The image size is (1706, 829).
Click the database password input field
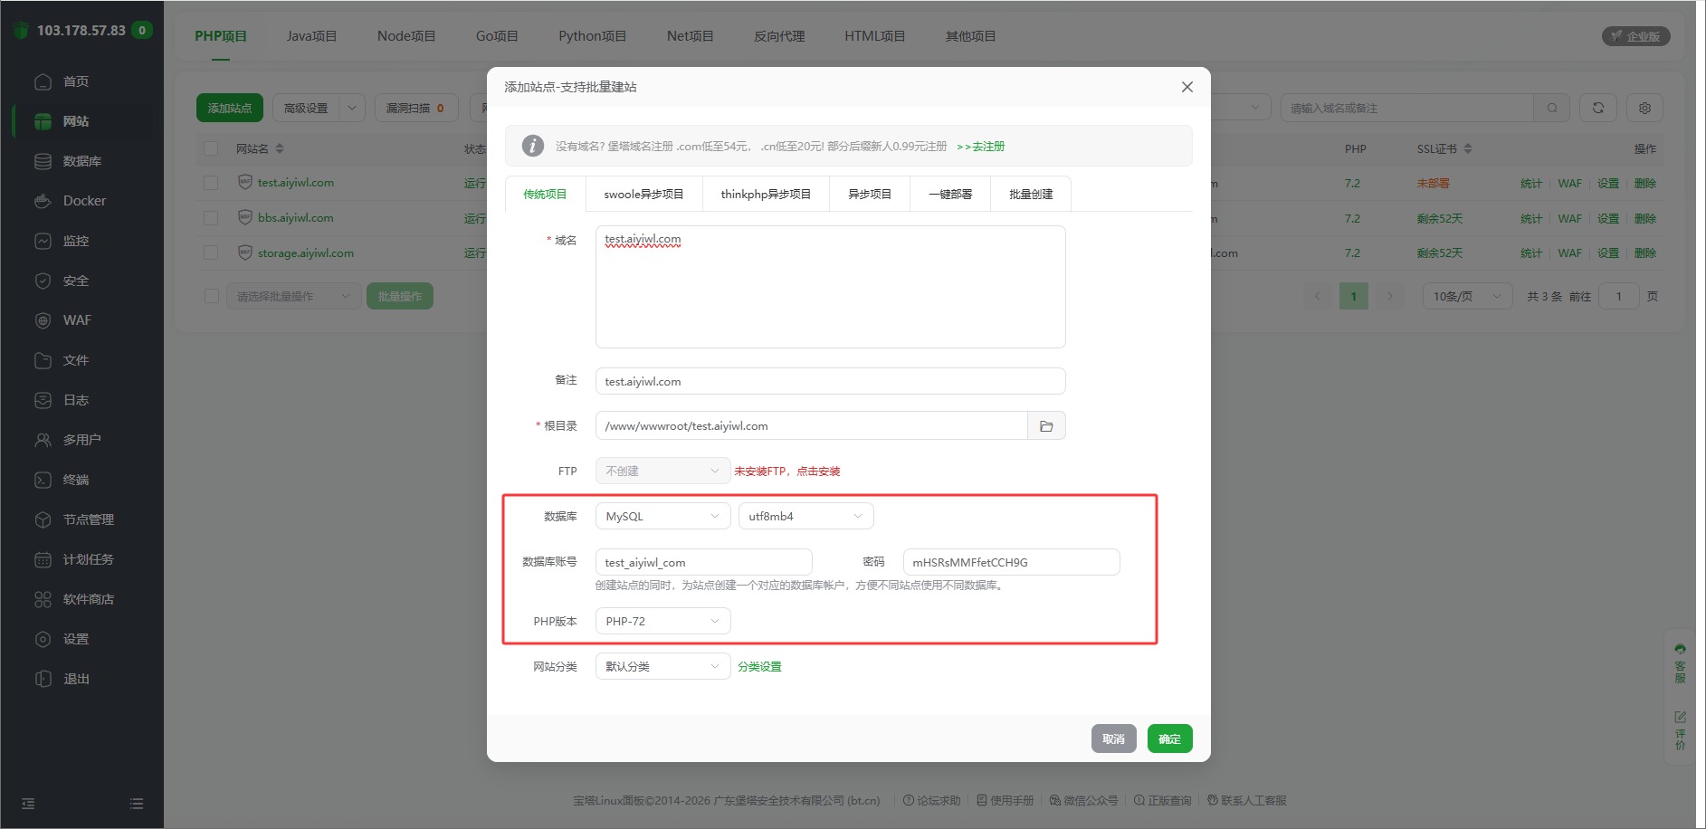(x=1011, y=562)
